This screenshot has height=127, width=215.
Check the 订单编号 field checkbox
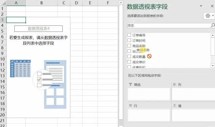tap(129, 35)
